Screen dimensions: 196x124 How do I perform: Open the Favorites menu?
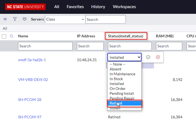[x=75, y=7]
